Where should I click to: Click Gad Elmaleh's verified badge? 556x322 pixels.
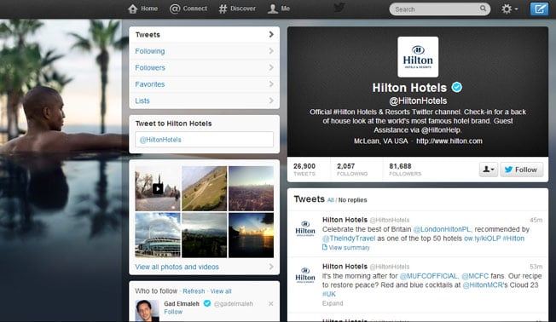coord(207,303)
